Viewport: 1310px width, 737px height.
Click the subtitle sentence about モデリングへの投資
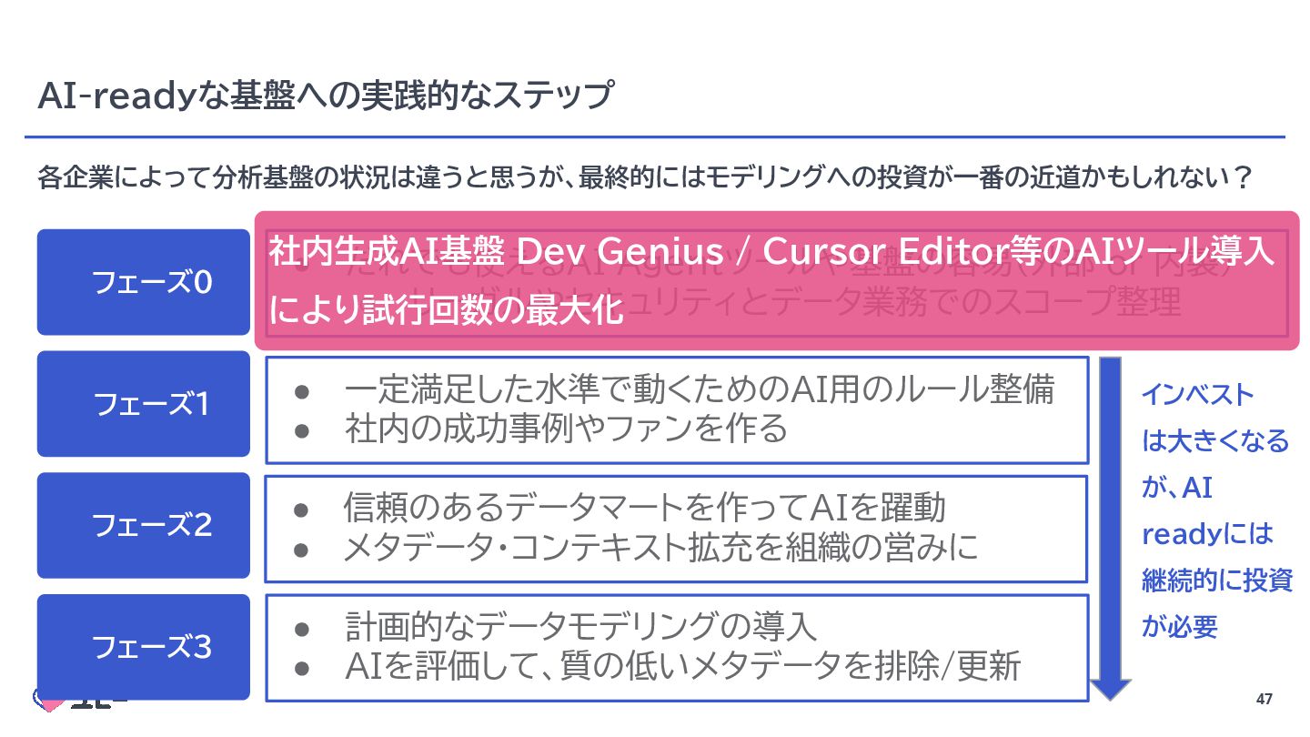click(x=644, y=177)
